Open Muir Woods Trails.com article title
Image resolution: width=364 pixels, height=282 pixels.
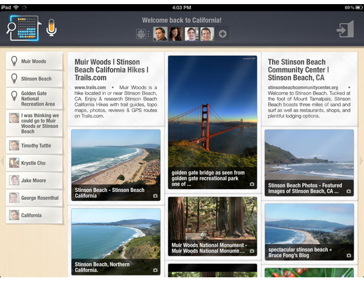click(112, 70)
